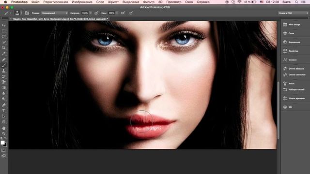Screen dimensions: 310x174
Task: Select the Crop tool
Action: 3,48
